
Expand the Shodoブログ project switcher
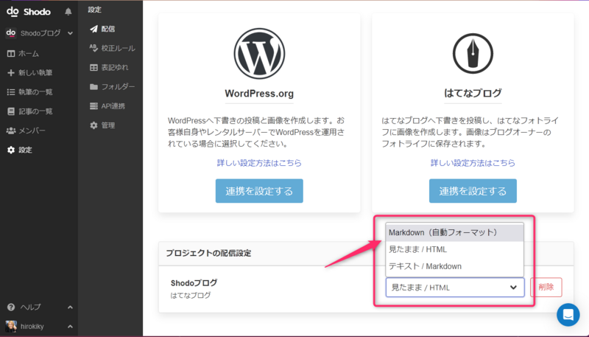point(70,33)
